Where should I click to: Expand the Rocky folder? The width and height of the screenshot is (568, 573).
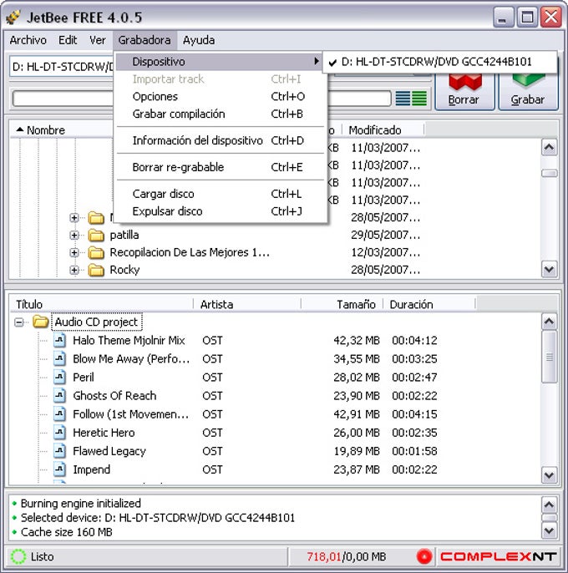pos(74,270)
